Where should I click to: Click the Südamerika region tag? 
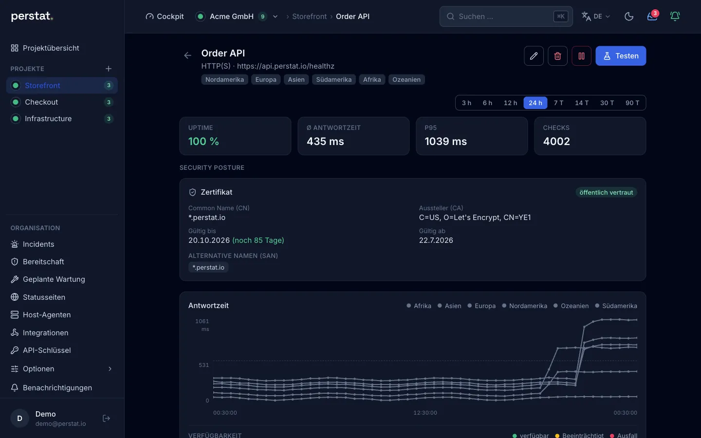(334, 80)
